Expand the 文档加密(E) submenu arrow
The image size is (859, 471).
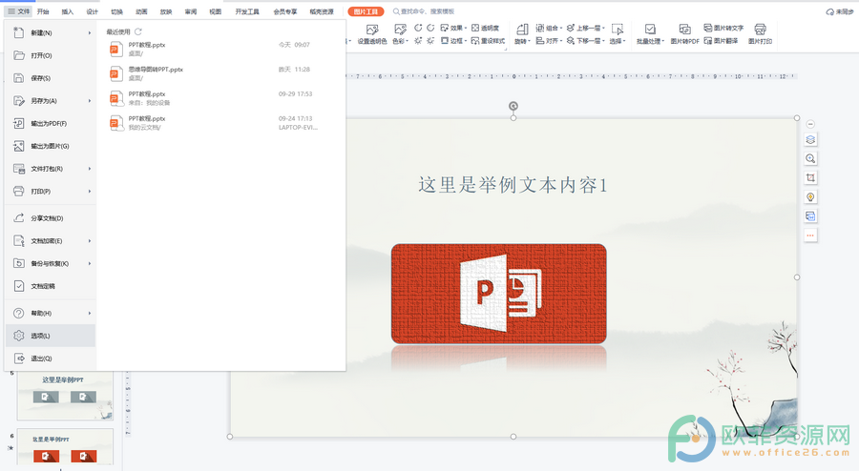(x=90, y=240)
